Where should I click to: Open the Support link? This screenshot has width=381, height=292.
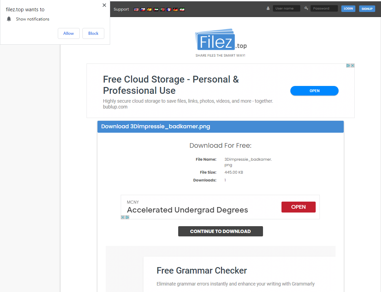click(121, 9)
